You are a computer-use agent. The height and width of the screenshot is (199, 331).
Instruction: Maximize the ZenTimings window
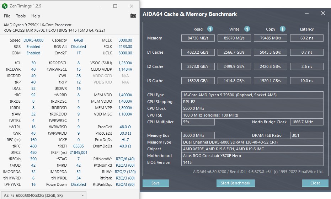pos(115,6)
